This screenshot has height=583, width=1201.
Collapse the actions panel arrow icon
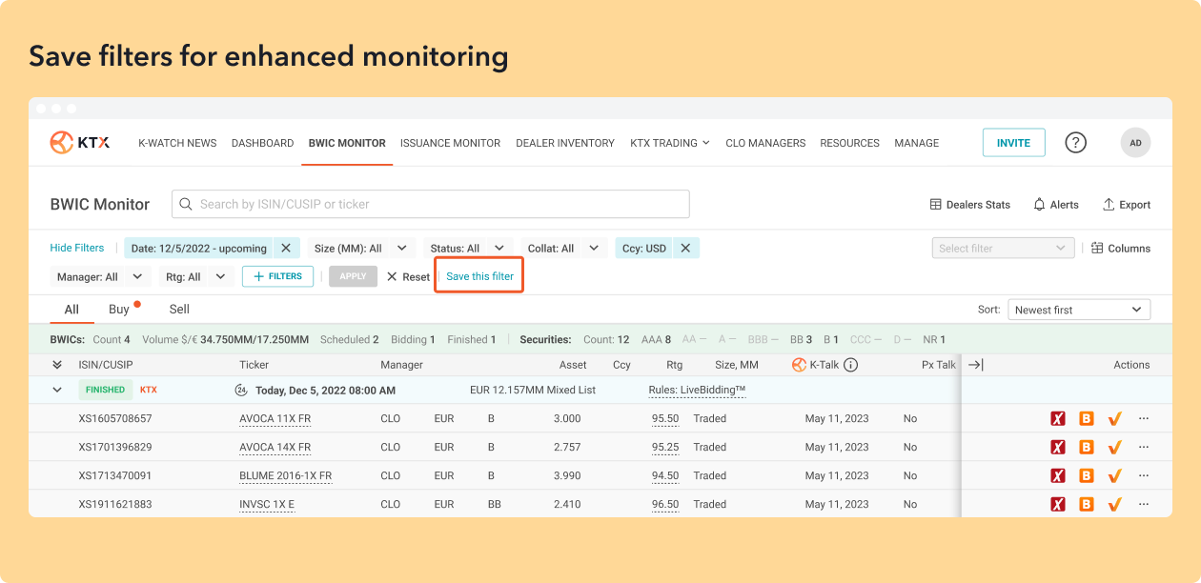click(x=975, y=365)
